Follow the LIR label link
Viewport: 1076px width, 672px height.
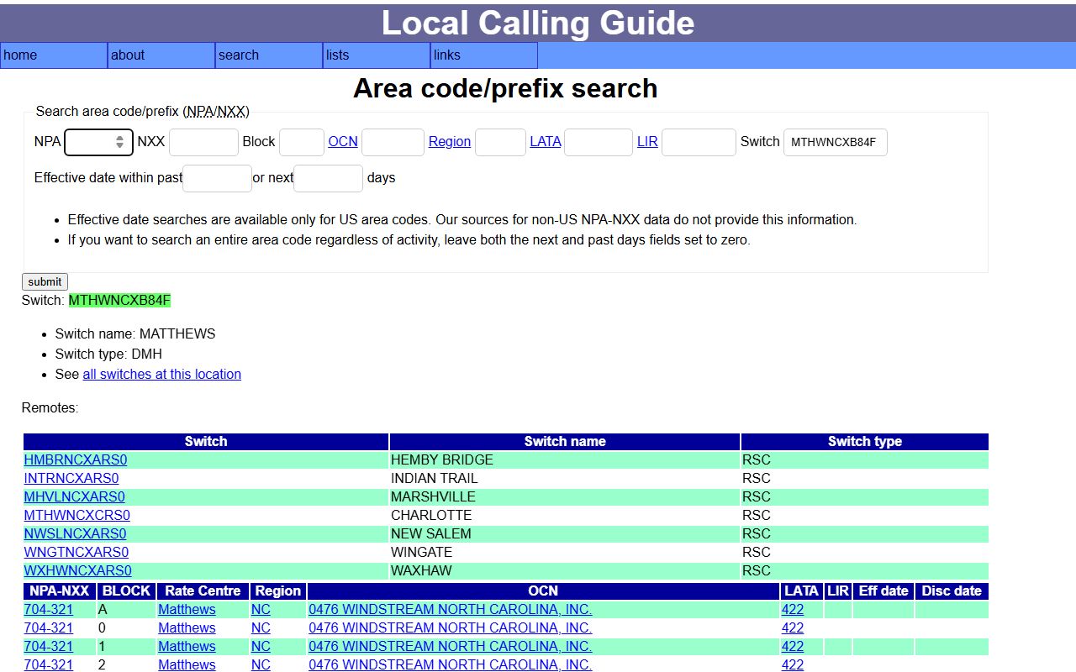tap(647, 142)
